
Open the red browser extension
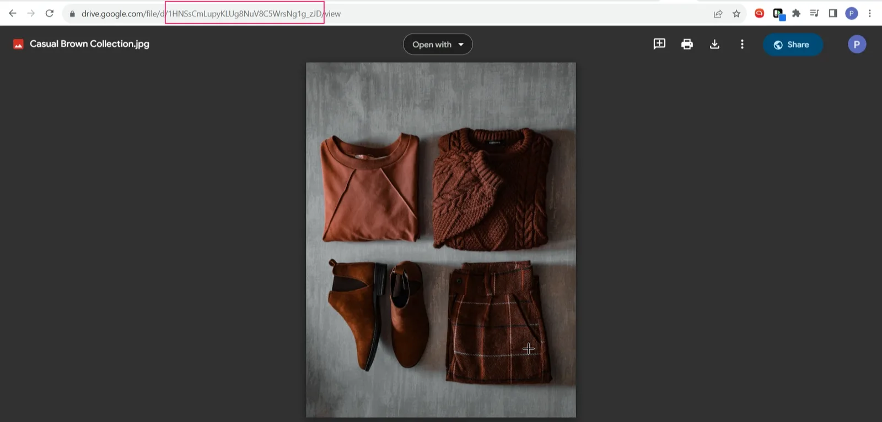[759, 13]
